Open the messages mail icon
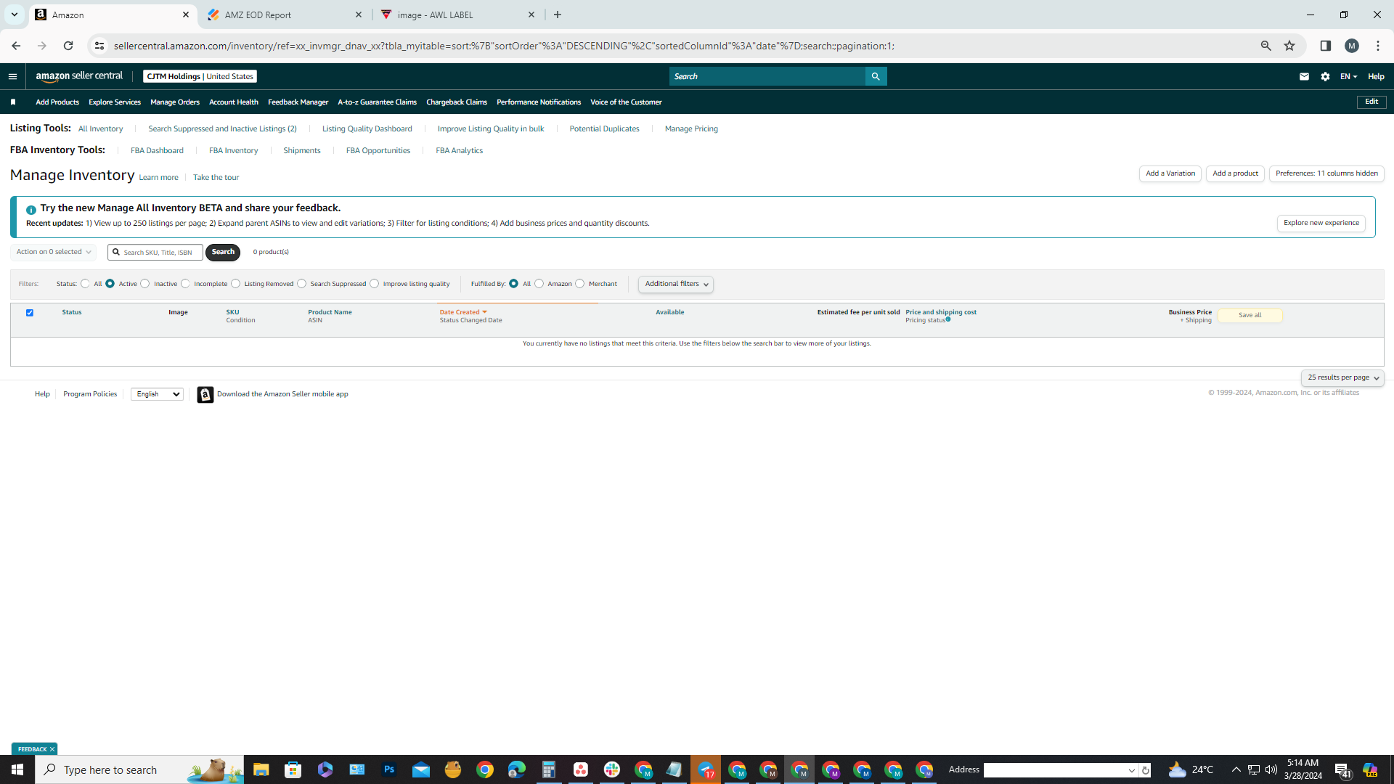 [1304, 76]
